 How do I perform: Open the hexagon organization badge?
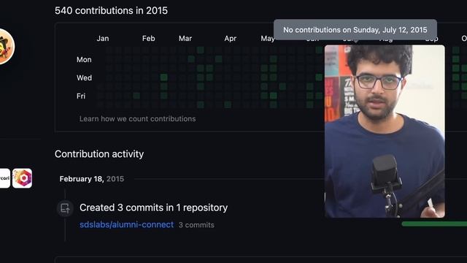tap(22, 178)
